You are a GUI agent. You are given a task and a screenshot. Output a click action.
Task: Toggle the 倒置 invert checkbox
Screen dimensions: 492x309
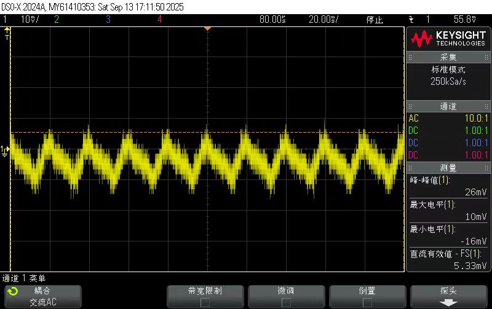(x=367, y=302)
